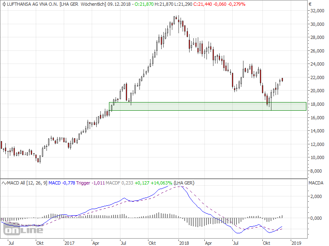Click the candlestick chart-type icon beside LUFTHANSA title
This screenshot has height=246, width=329.
coord(4,4)
